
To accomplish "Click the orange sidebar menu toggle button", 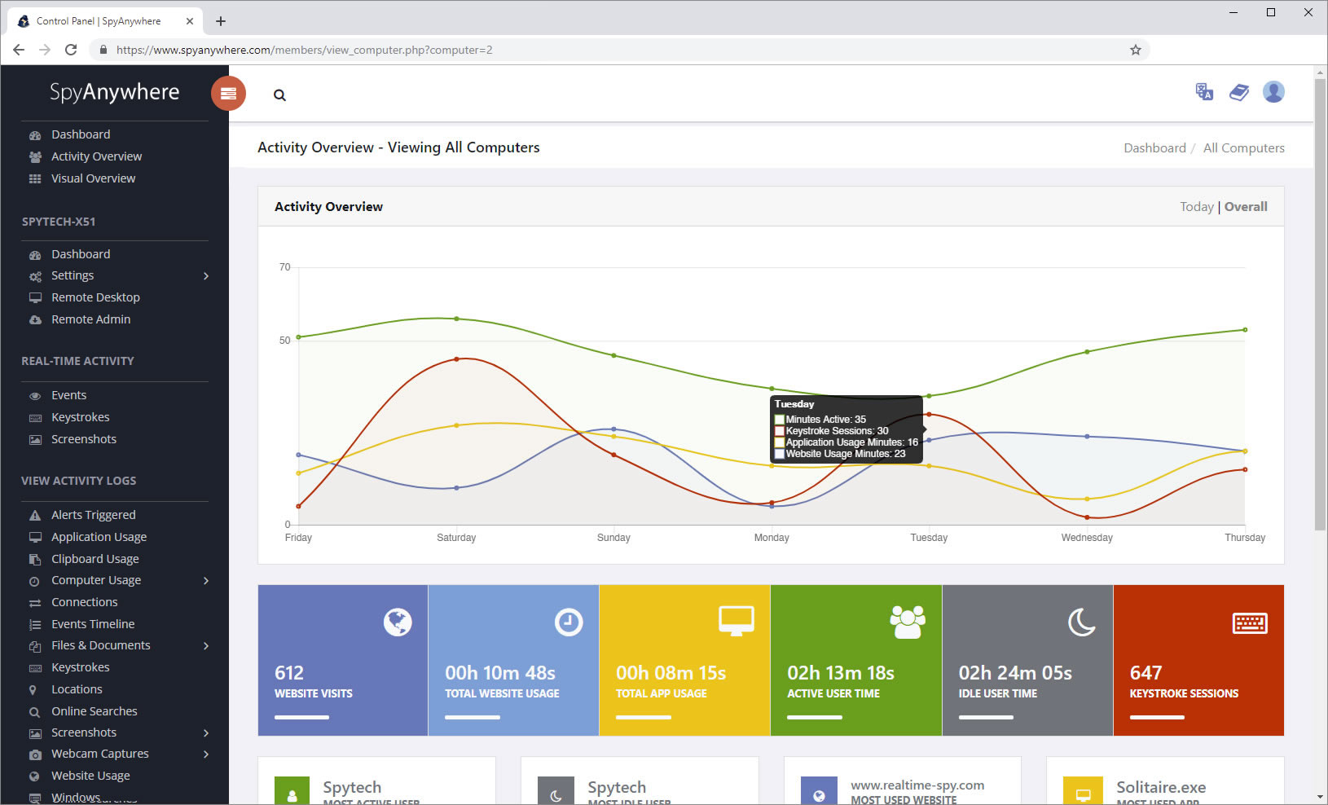I will (228, 94).
